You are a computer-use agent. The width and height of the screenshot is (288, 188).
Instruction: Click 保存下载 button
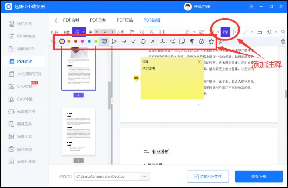[x=259, y=176]
